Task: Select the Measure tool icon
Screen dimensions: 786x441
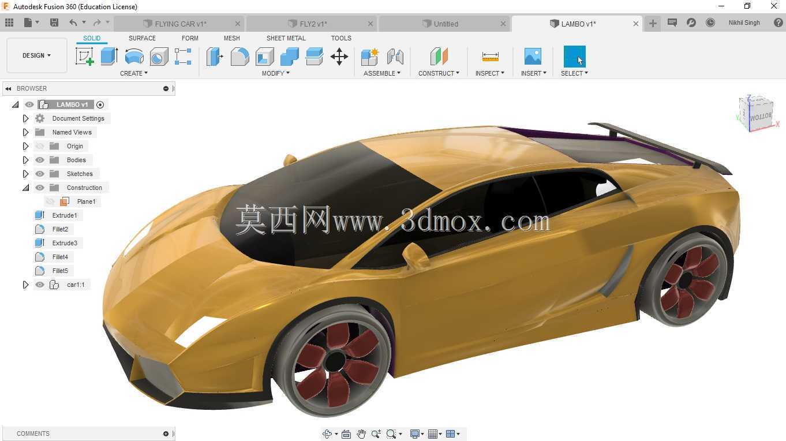Action: [x=490, y=57]
